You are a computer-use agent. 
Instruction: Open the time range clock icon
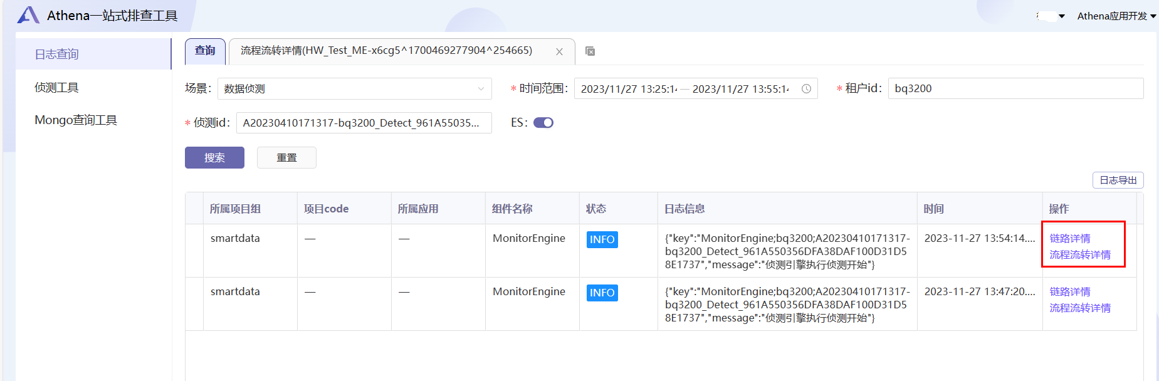click(x=806, y=89)
